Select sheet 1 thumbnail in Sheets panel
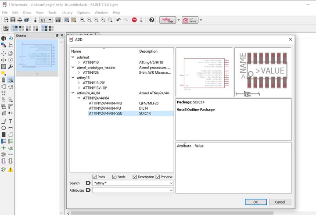This screenshot has width=316, height=215. (37, 57)
